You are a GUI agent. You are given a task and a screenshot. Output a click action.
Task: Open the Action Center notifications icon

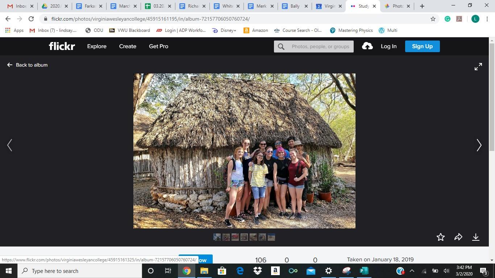coord(483,271)
